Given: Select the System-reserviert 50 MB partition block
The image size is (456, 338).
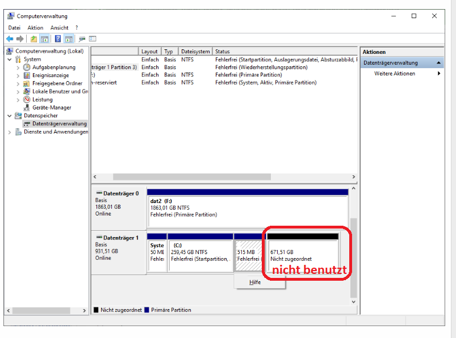Looking at the screenshot, I should [x=157, y=252].
